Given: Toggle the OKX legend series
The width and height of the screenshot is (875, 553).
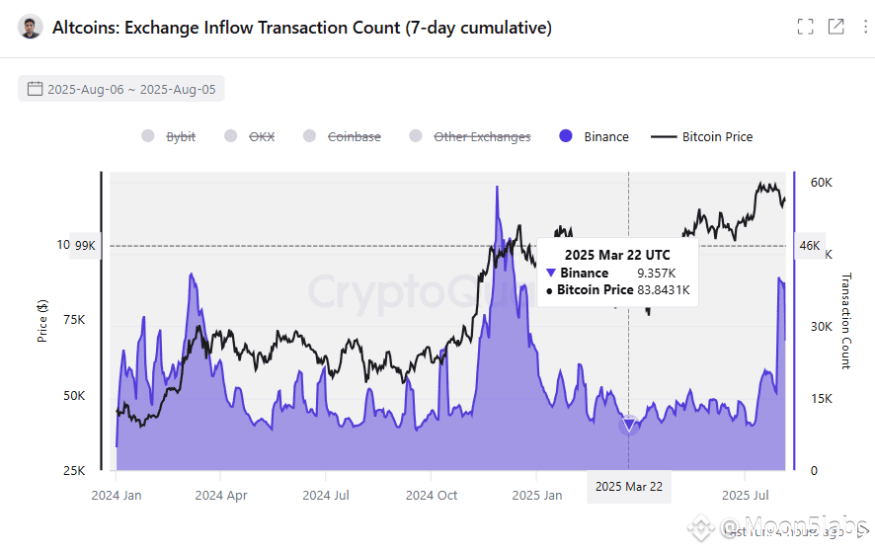Looking at the screenshot, I should coord(250,136).
